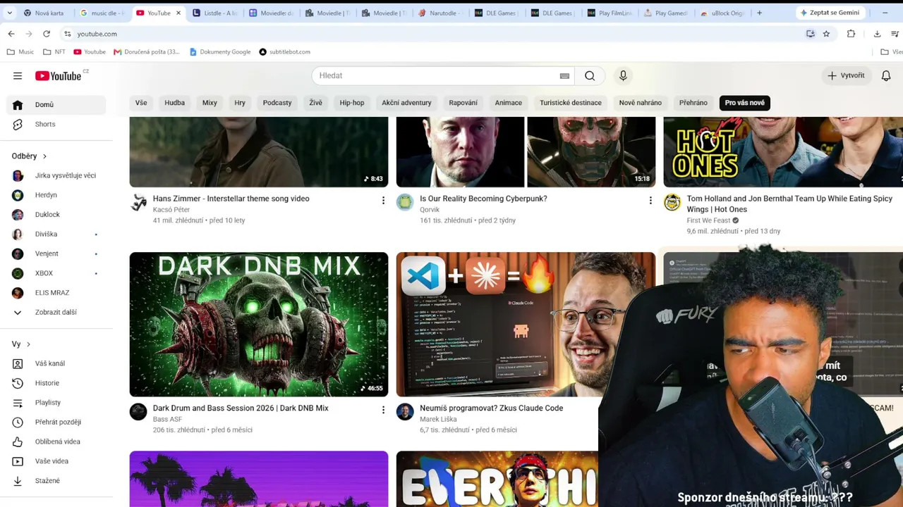
Task: Switch to the Narutodle browser tab
Action: pyautogui.click(x=440, y=13)
